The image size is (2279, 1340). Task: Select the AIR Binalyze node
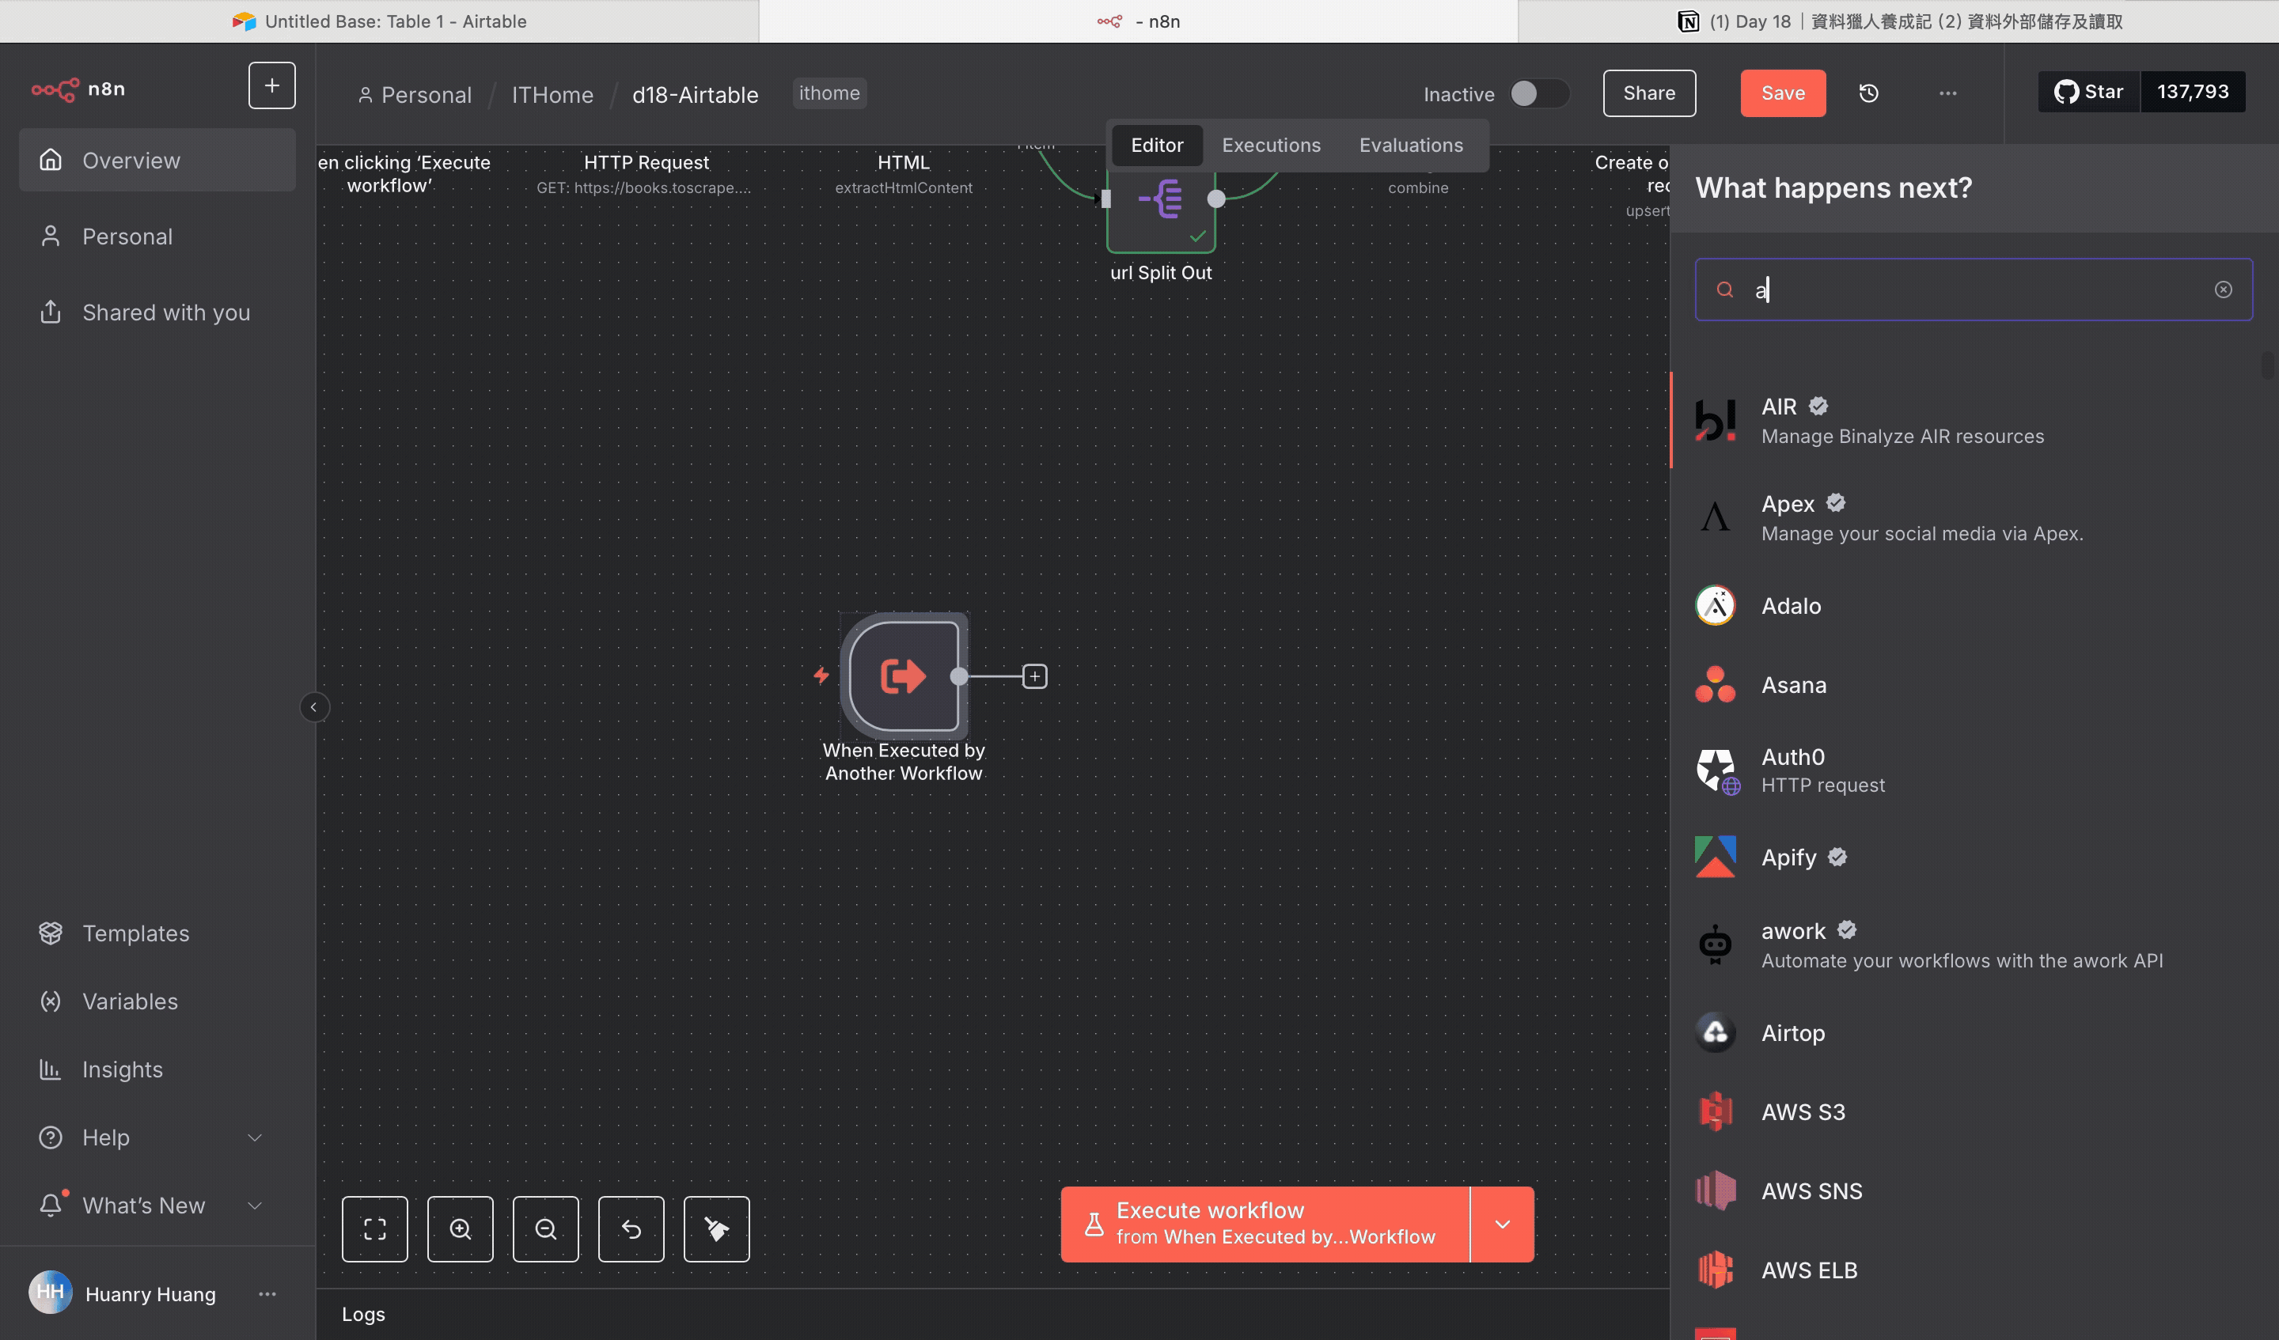tap(1974, 421)
